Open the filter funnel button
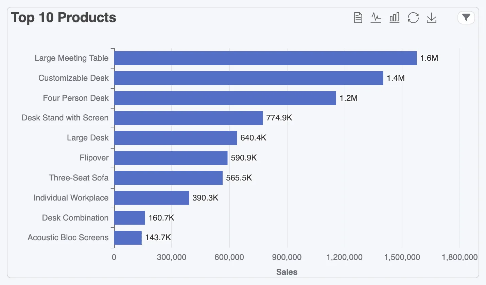The height and width of the screenshot is (285, 486). (x=466, y=18)
